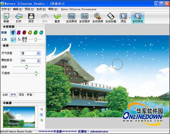This screenshot has height=134, width=170.
Task: Select mask number 4 (yellow)
Action: point(30,32)
